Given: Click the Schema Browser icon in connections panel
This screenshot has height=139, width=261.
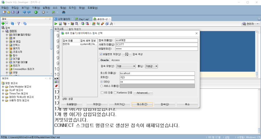Looking at the screenshot, I should (25, 23).
